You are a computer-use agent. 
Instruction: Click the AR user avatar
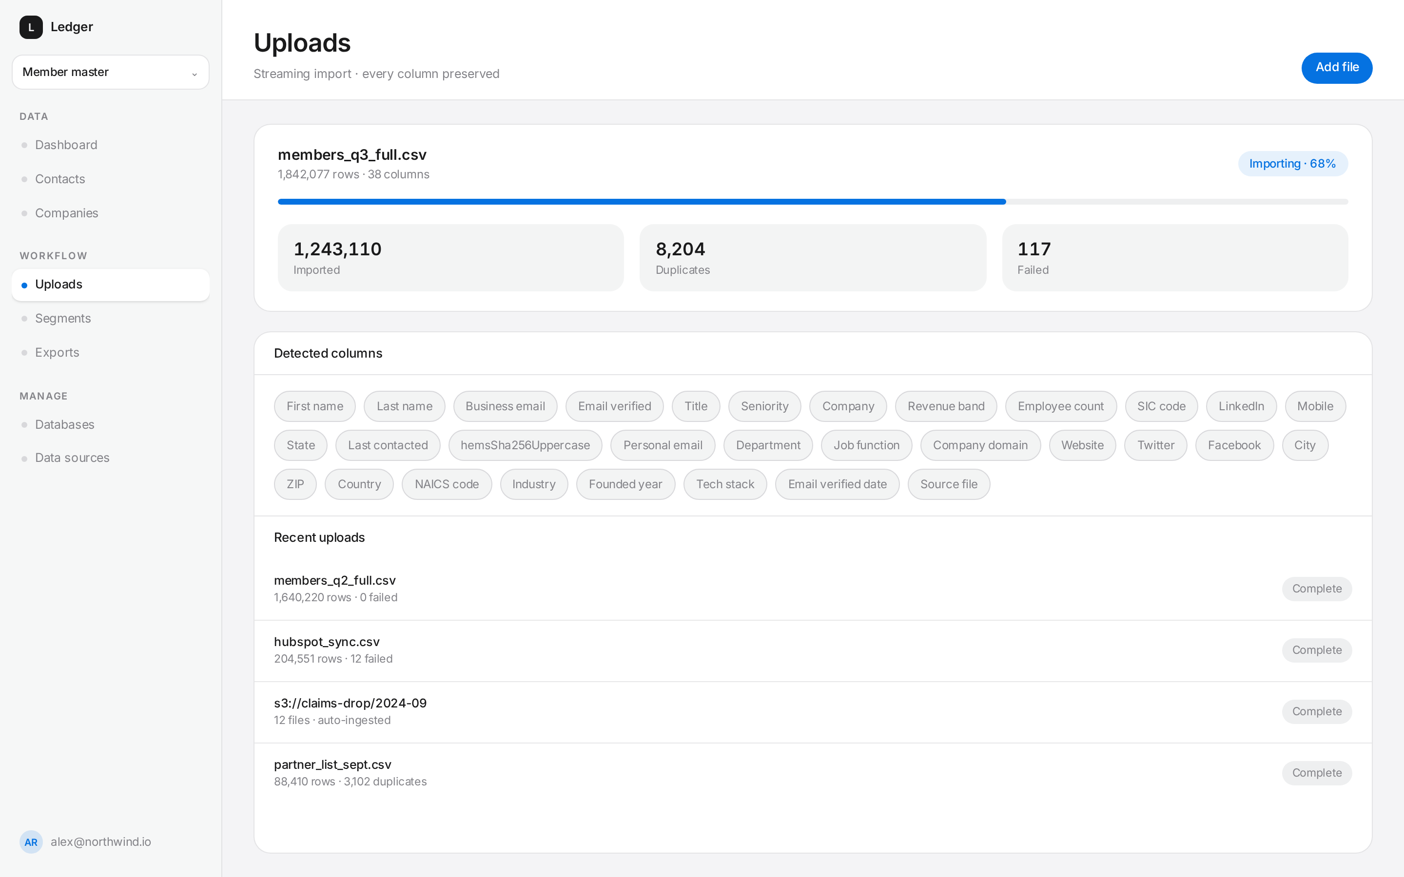click(31, 841)
